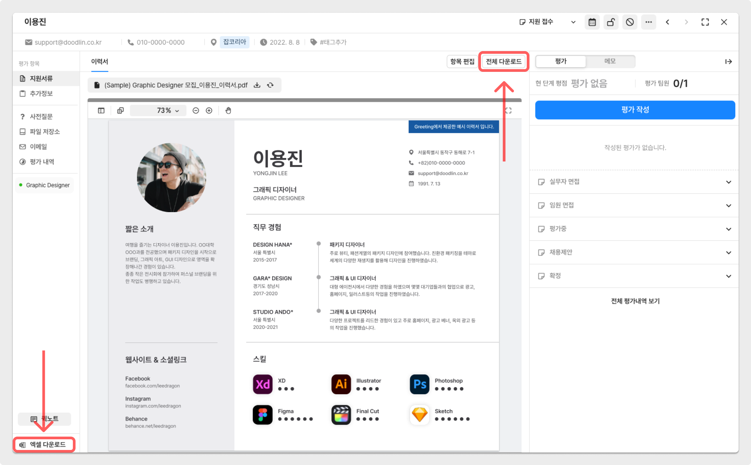
Task: Click the 전체 다운로드 button
Action: tap(503, 61)
